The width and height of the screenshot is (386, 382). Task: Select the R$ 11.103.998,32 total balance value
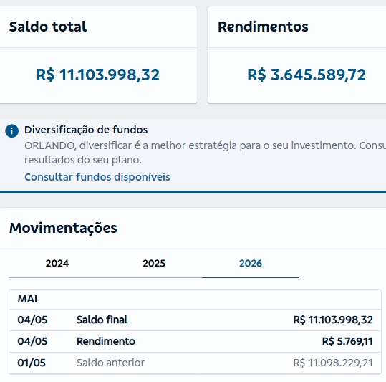coord(97,75)
